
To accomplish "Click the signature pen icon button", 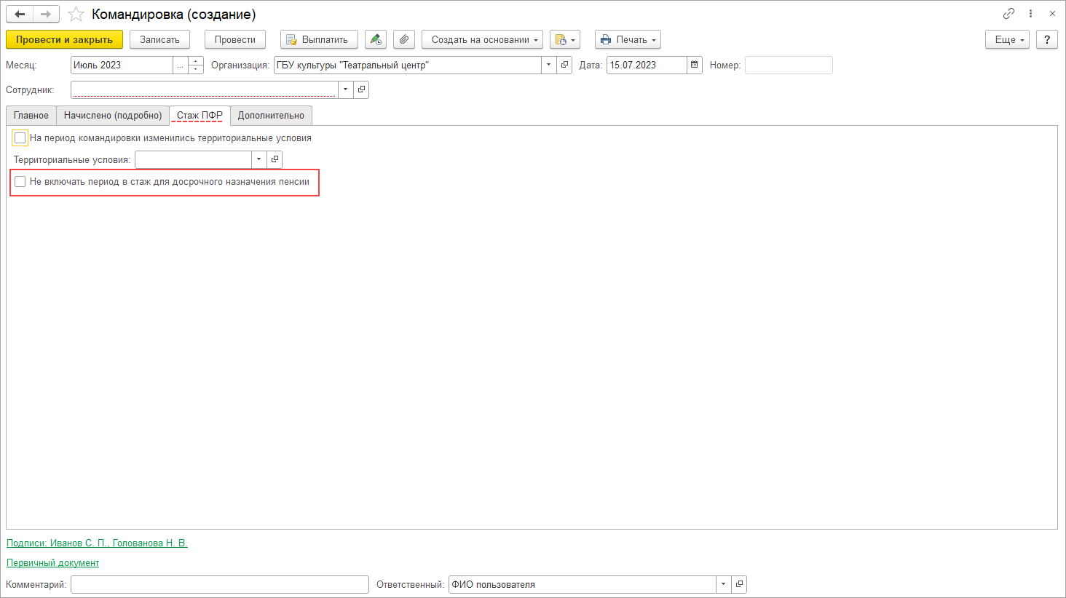I will (x=376, y=39).
